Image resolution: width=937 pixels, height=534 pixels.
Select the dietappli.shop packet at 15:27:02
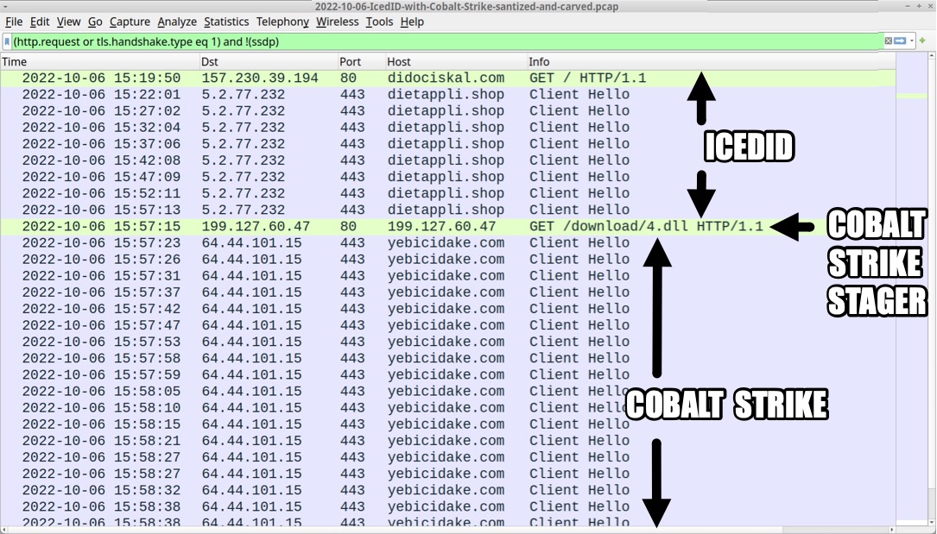pos(447,111)
